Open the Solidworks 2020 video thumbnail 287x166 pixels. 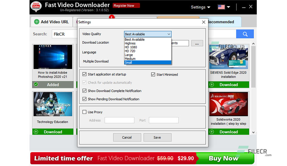(x=229, y=104)
